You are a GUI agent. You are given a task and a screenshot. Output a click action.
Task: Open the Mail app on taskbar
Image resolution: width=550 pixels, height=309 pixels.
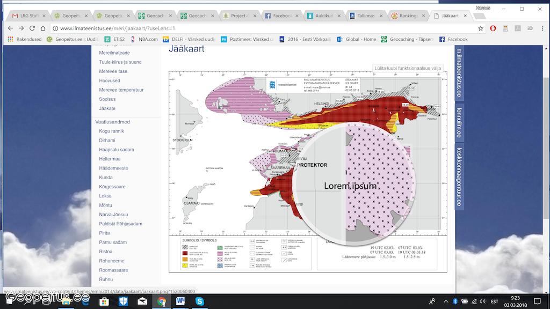[142, 301]
